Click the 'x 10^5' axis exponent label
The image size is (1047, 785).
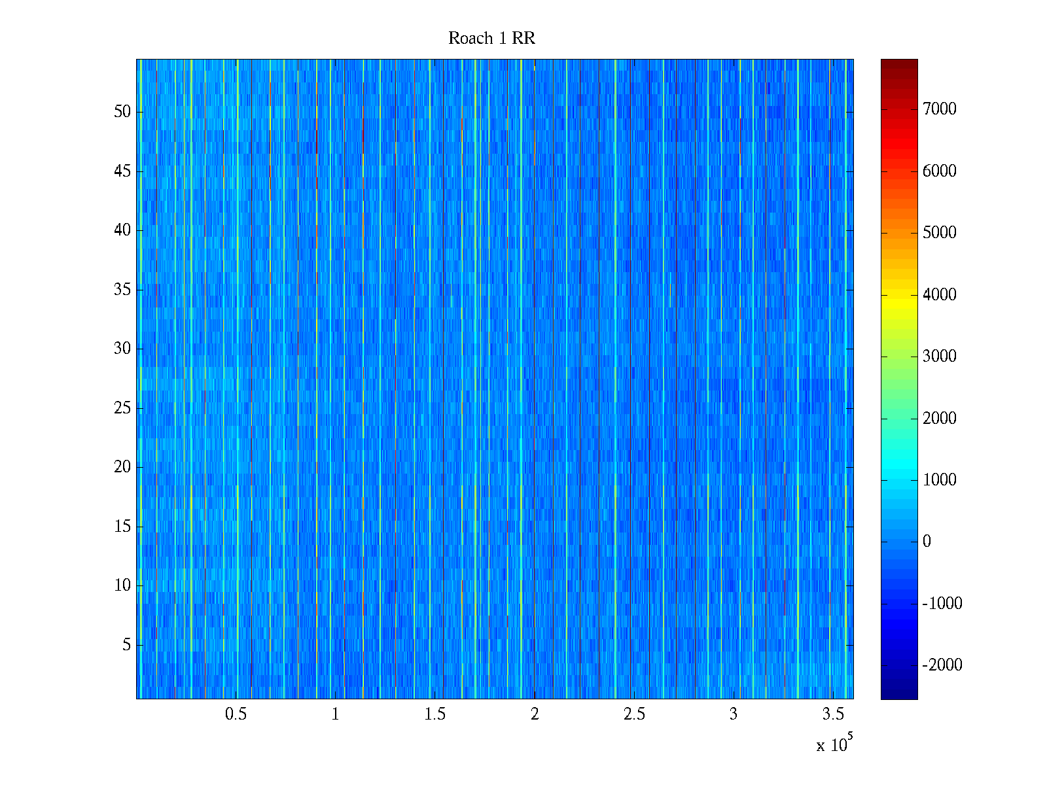tap(834, 744)
